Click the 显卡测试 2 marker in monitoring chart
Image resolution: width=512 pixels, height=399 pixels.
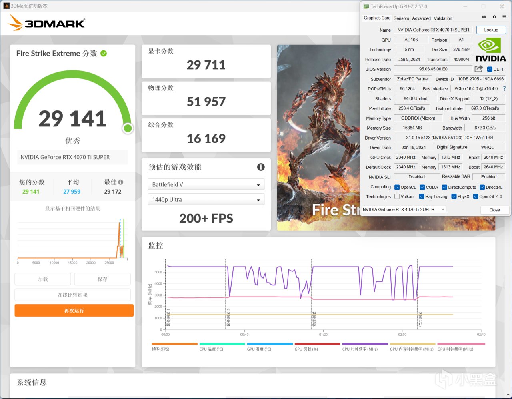click(x=229, y=317)
